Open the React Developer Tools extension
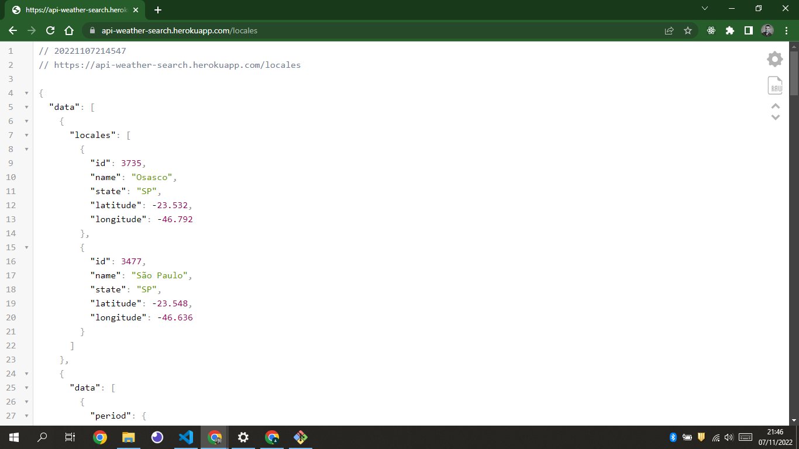 pos(711,30)
